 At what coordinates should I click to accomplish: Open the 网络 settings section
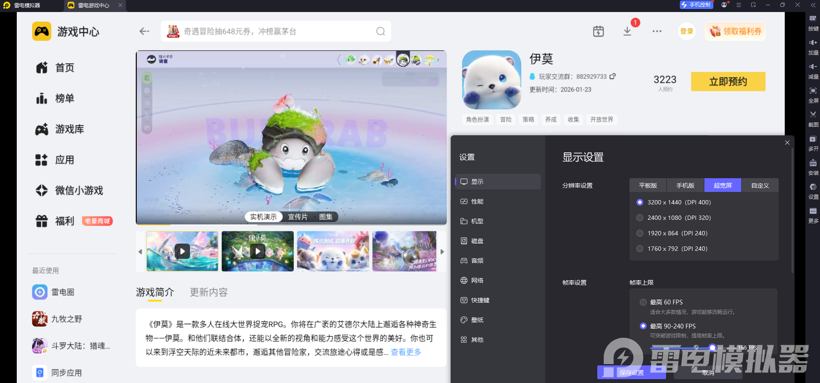tap(498, 280)
